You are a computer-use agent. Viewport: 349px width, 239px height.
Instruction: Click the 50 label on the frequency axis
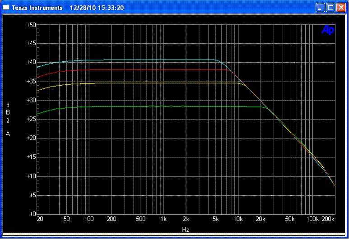click(x=66, y=219)
